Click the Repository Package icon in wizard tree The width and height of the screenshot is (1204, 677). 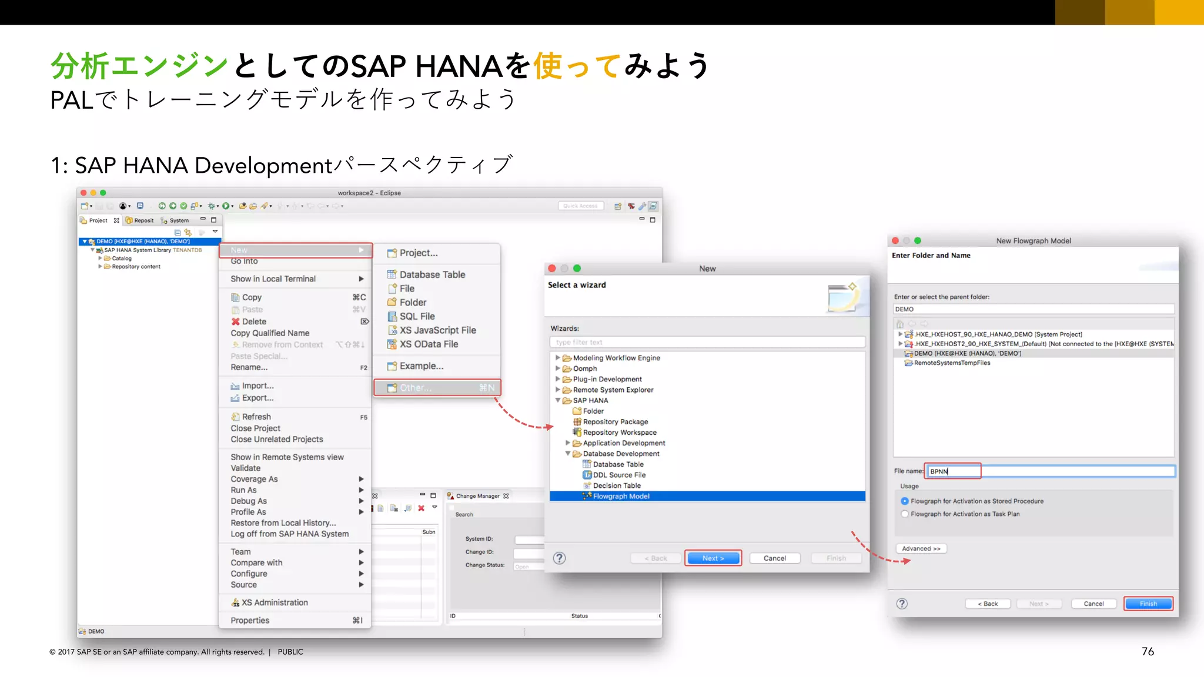[577, 421]
